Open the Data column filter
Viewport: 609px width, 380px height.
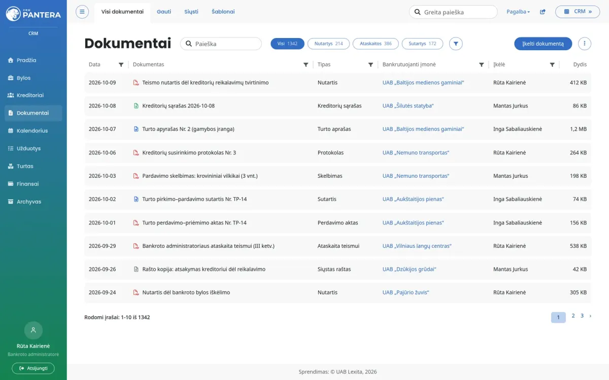(121, 65)
